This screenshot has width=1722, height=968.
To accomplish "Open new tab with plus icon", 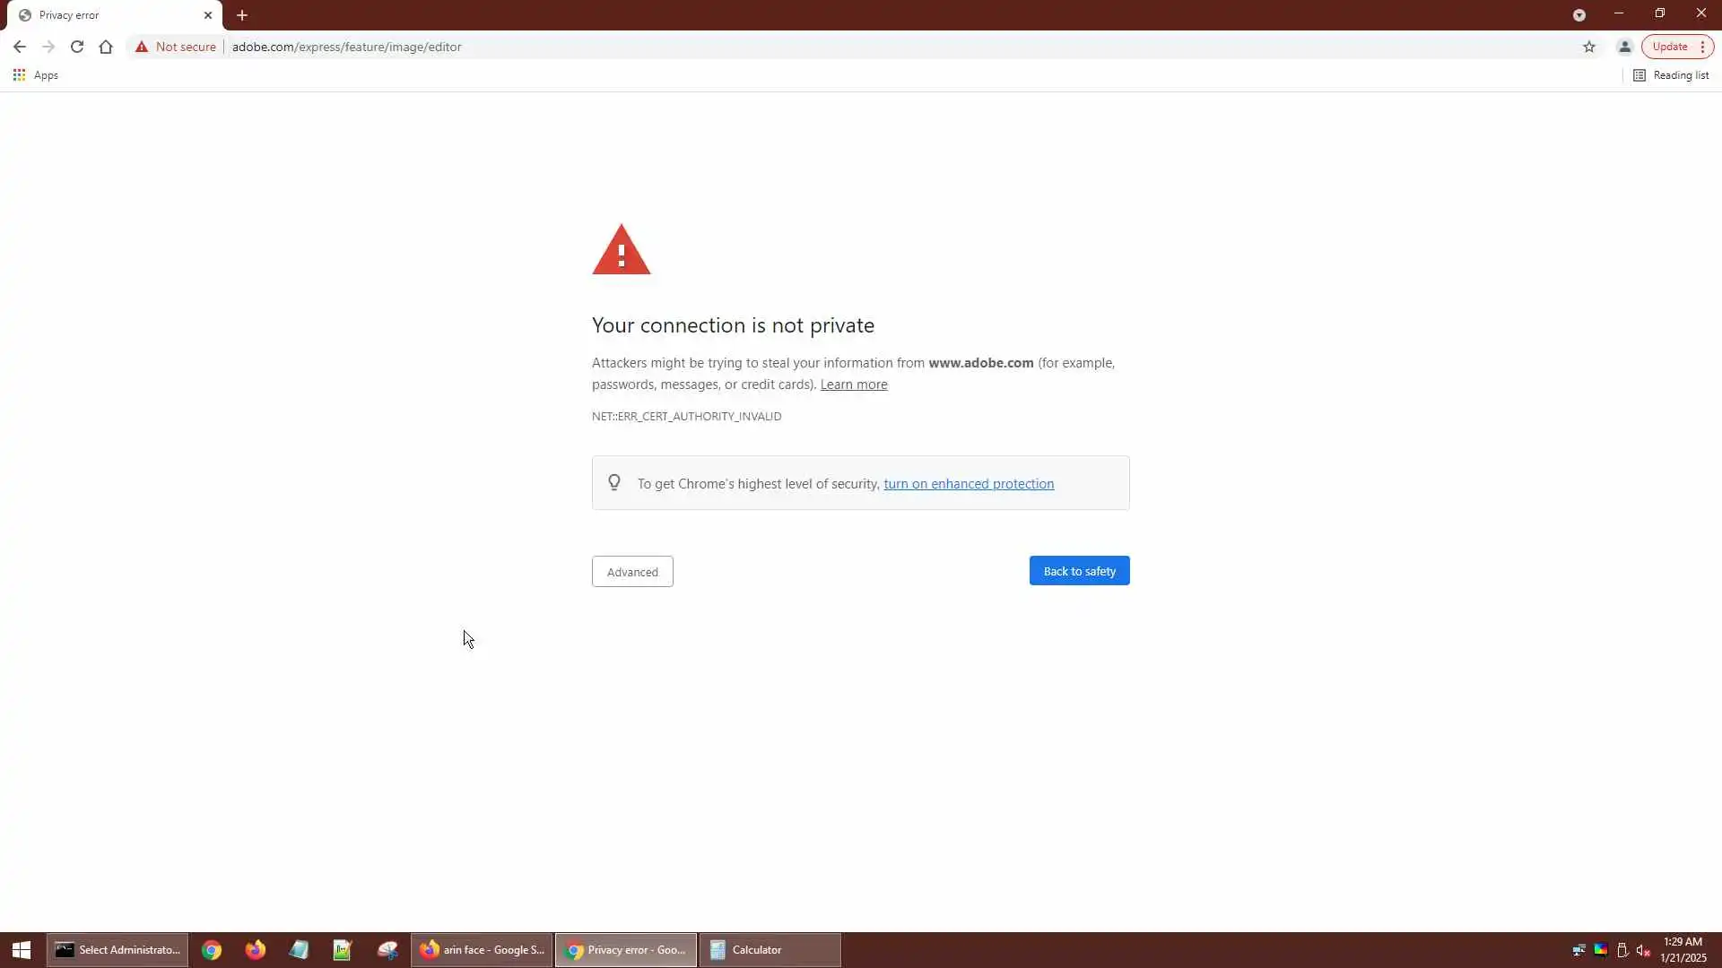I will click(x=242, y=15).
